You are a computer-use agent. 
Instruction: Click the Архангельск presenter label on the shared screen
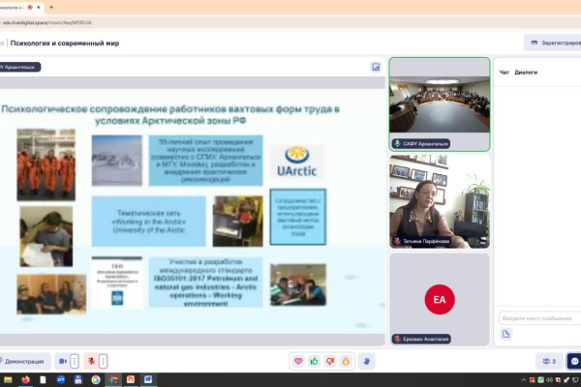pos(18,67)
